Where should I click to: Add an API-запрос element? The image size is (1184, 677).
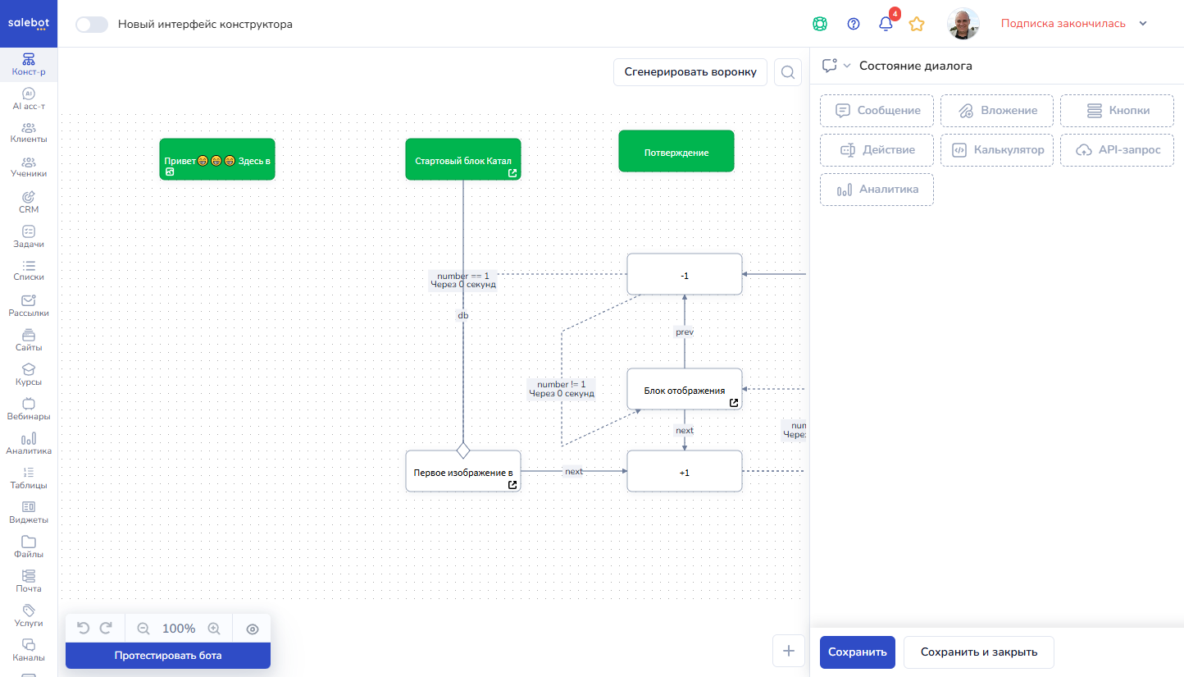[1117, 150]
